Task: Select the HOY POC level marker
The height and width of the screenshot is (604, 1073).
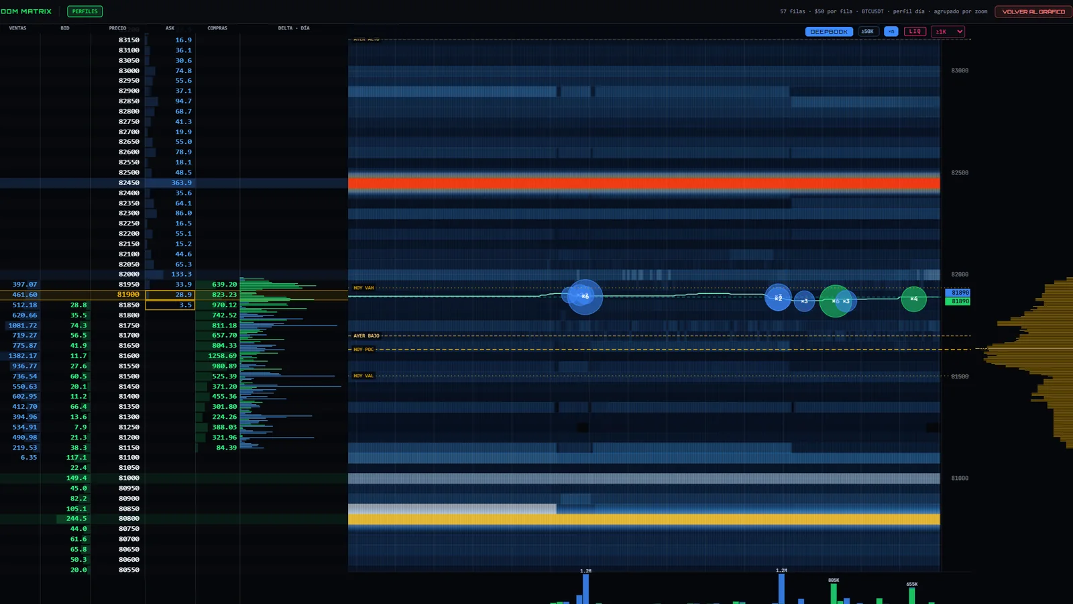Action: [363, 350]
